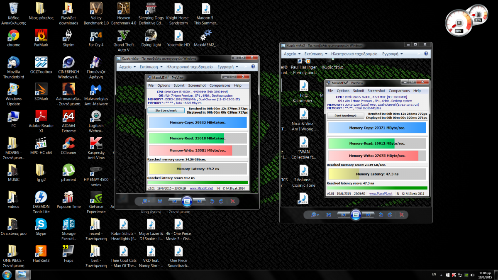This screenshot has width=498, height=280.
Task: Expand Εγγραφή menu in Χωρίς τίτλο viewer
Action: (x=229, y=67)
